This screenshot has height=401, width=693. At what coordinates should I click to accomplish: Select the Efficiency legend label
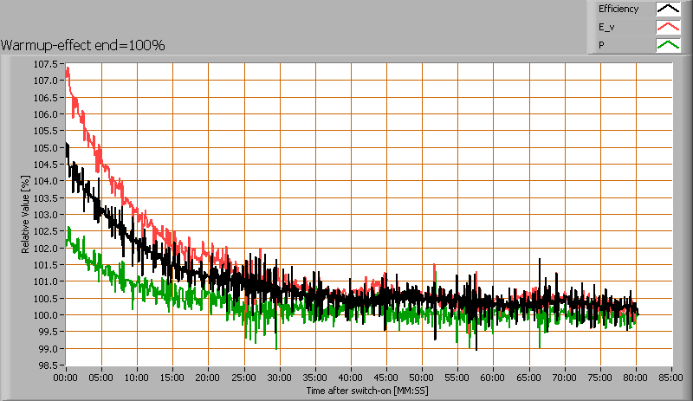[x=618, y=10]
